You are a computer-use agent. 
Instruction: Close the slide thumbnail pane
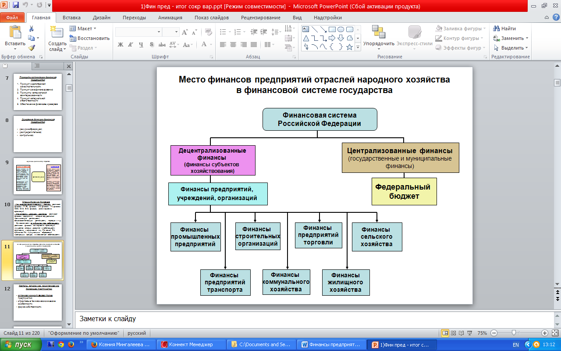(68, 66)
